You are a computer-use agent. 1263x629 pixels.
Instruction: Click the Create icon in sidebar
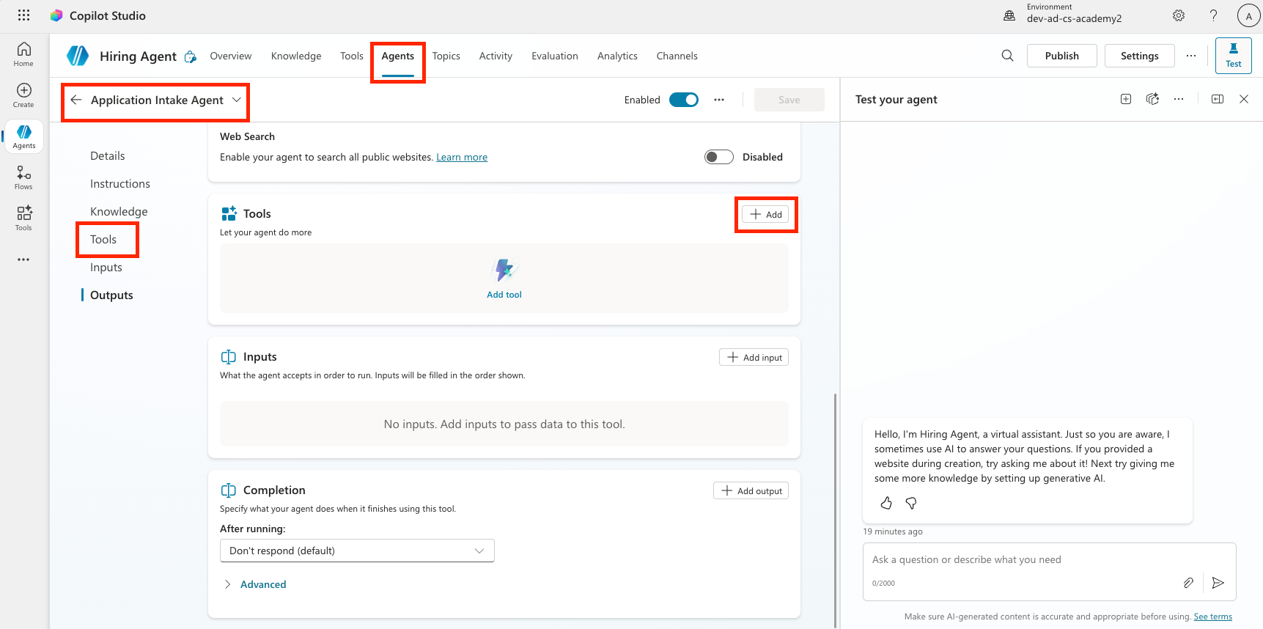pyautogui.click(x=23, y=95)
